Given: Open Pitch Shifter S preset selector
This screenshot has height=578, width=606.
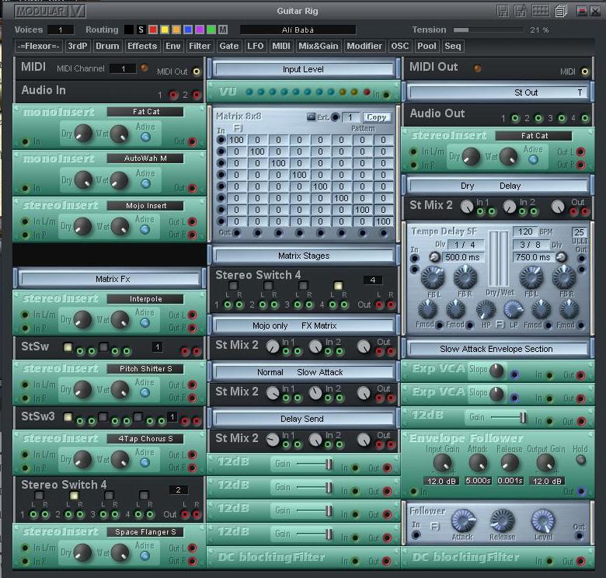Looking at the screenshot, I should coord(145,369).
